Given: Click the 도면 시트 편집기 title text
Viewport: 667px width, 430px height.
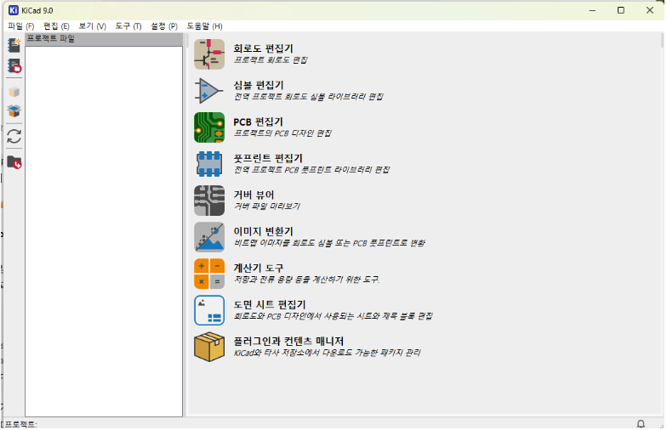Looking at the screenshot, I should [270, 304].
